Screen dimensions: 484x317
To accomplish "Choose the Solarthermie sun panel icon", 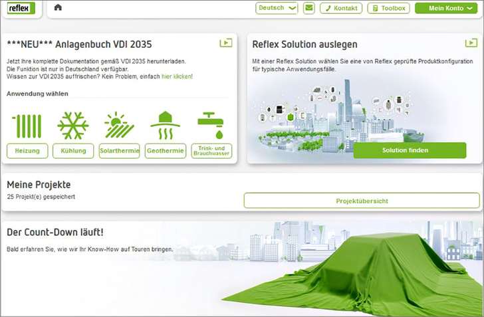I will click(x=120, y=125).
